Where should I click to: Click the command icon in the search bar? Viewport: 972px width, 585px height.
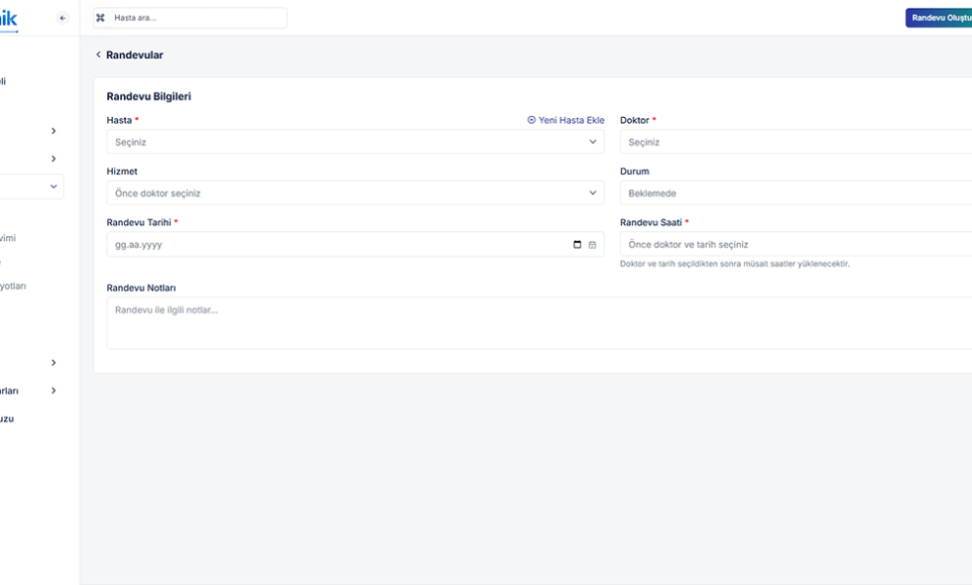tap(100, 18)
